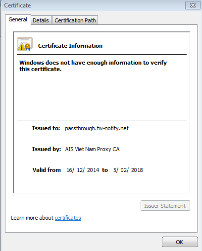Open the Certification Path tab
The width and height of the screenshot is (202, 251).
75,20
